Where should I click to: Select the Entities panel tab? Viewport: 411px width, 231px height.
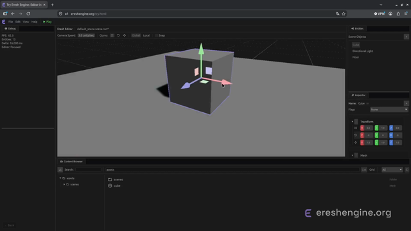[x=357, y=28]
